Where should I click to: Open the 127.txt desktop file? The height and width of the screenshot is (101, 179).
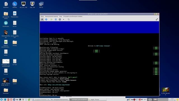point(15,62)
